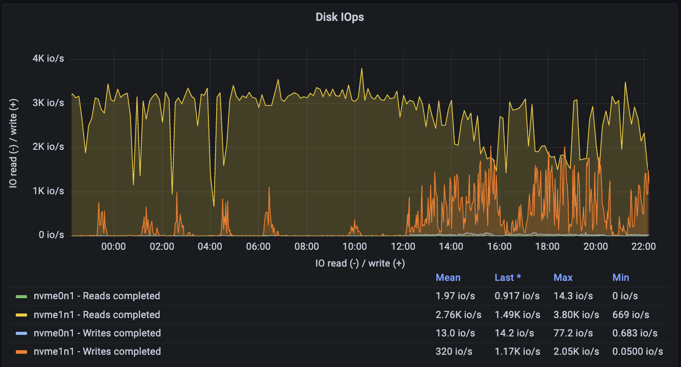Click the 4K io/s y-axis label
The height and width of the screenshot is (367, 681).
point(48,59)
